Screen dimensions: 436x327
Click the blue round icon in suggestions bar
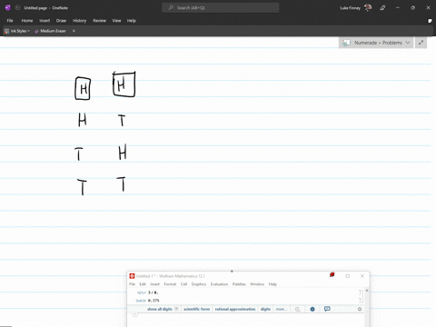pyautogui.click(x=312, y=309)
